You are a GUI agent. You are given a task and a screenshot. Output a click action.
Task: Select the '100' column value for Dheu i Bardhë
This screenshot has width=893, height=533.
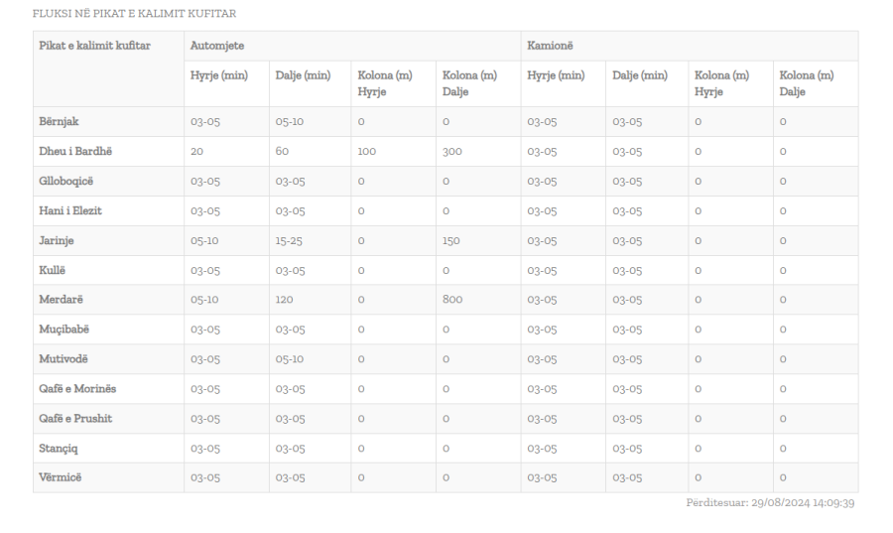[367, 152]
